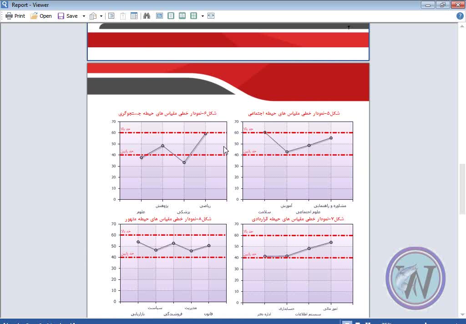This screenshot has height=324, width=466.
Task: Toggle the Bookmarks panel icon
Action: tap(111, 16)
